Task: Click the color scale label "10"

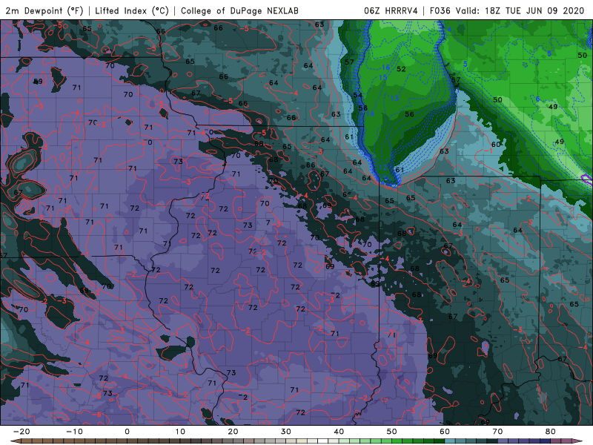Action: click(180, 432)
